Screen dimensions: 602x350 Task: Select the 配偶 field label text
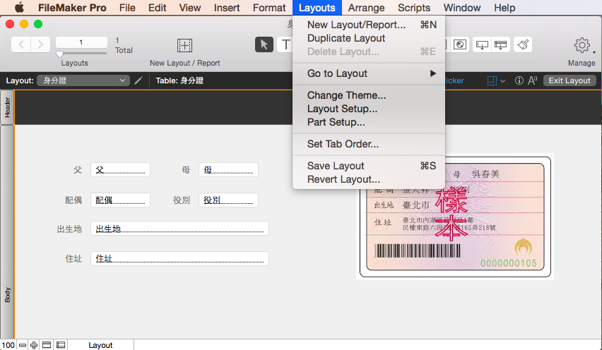pyautogui.click(x=73, y=200)
